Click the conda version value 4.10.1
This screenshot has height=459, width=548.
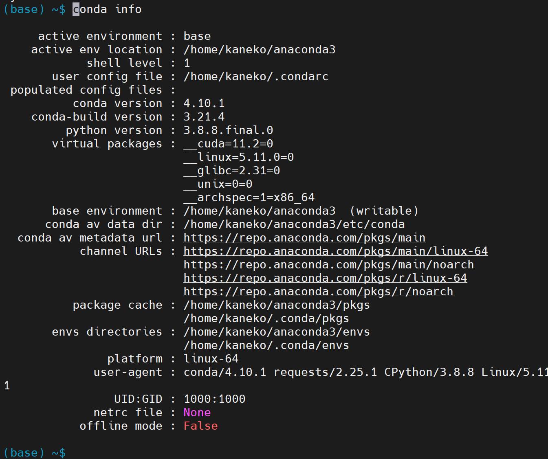pos(204,103)
